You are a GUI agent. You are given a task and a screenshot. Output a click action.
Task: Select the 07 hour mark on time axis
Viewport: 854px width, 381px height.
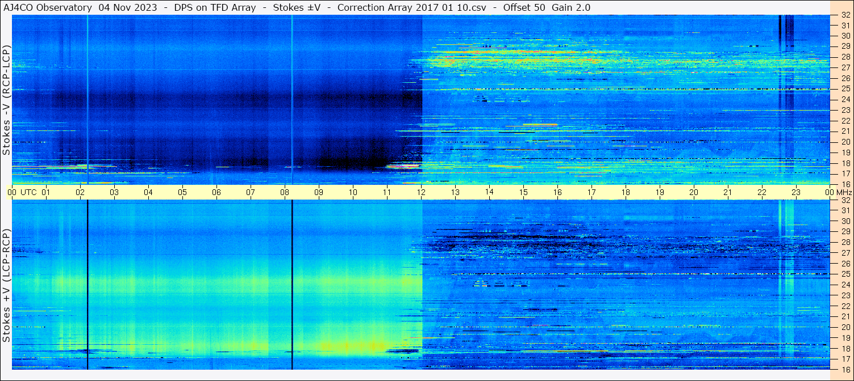[x=251, y=193]
